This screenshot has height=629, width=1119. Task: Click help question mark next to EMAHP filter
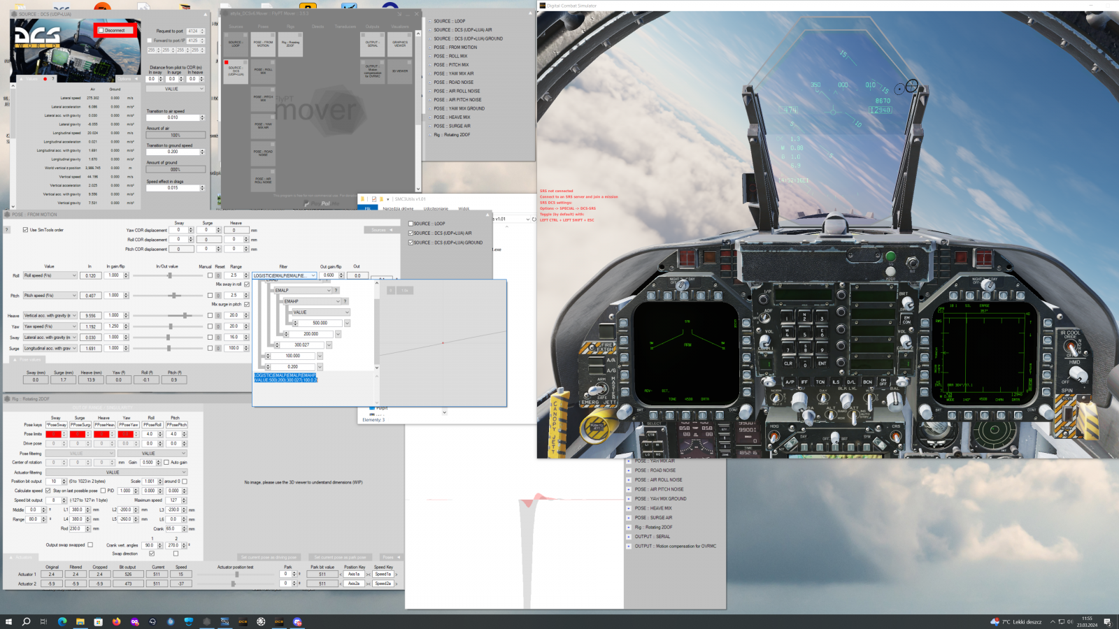pyautogui.click(x=345, y=301)
